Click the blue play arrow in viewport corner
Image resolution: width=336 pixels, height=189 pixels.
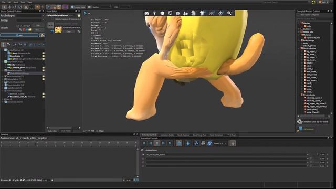85,13
